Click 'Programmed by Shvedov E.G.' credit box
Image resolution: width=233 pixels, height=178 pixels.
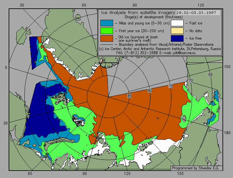[197, 168]
